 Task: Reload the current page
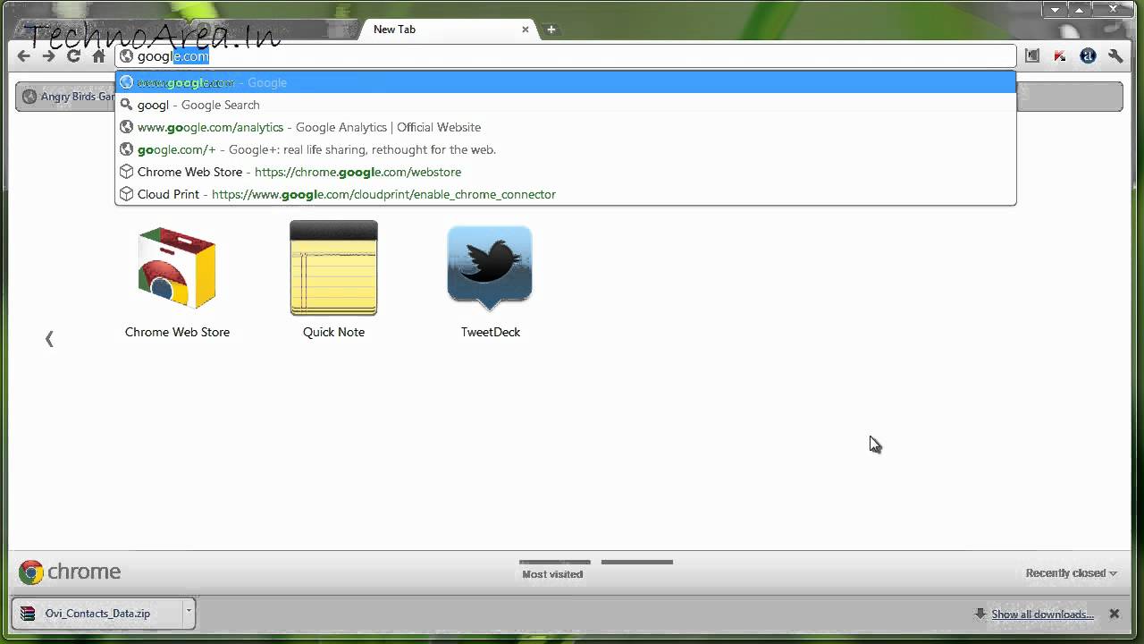coord(74,56)
